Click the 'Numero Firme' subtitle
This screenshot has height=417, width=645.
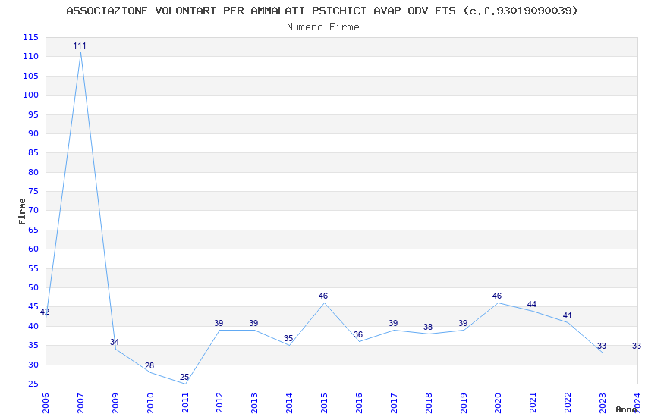(x=323, y=27)
